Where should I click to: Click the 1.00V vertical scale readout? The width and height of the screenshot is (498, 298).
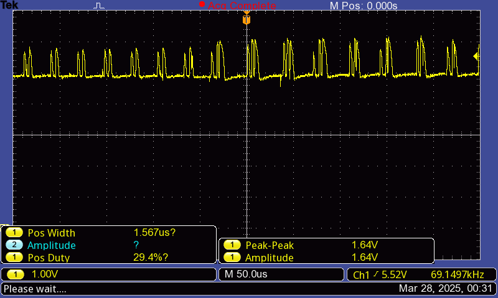[45, 274]
